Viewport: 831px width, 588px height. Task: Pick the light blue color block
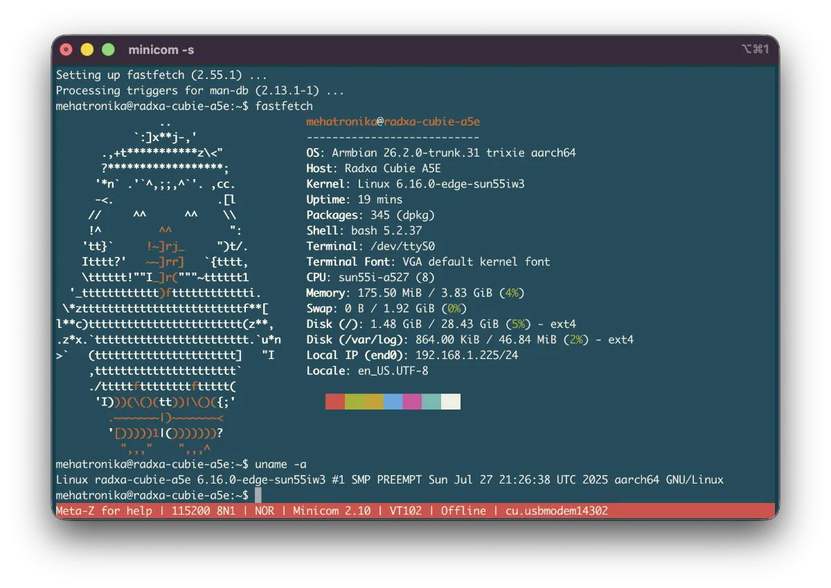point(393,402)
